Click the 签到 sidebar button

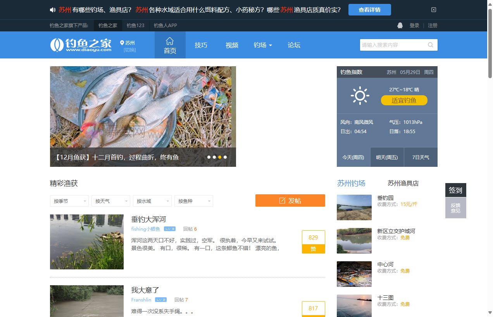tap(455, 190)
